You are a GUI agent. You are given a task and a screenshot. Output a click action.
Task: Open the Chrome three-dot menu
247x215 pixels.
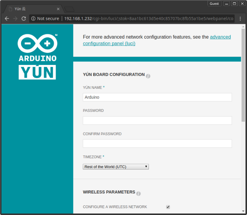click(240, 19)
